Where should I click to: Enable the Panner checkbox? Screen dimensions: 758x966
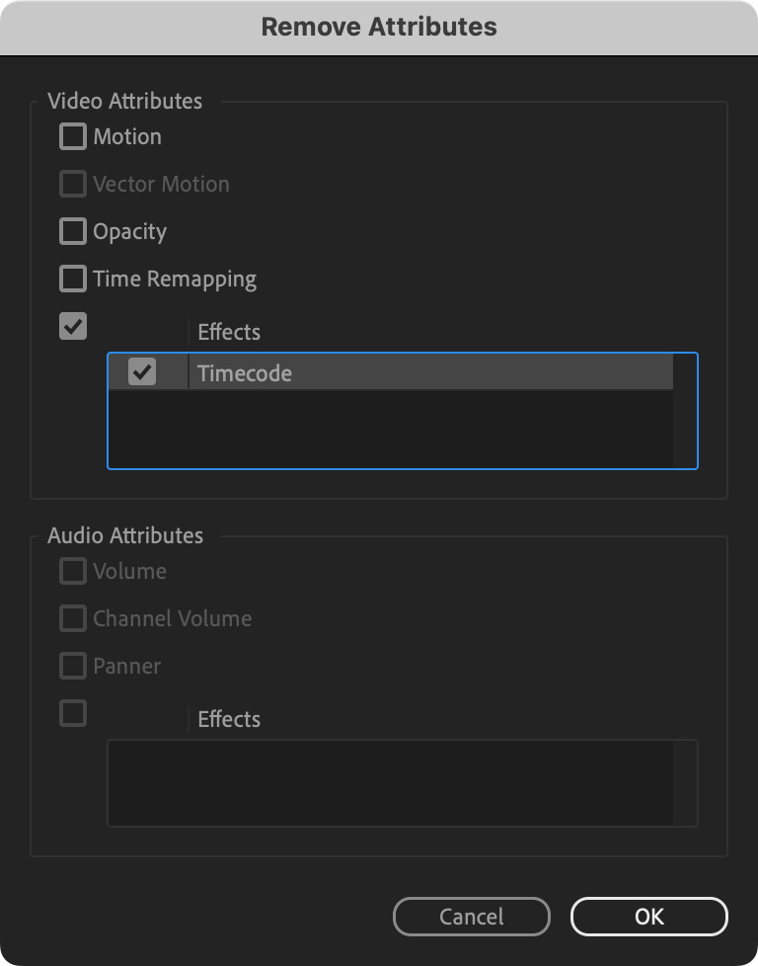pos(73,666)
